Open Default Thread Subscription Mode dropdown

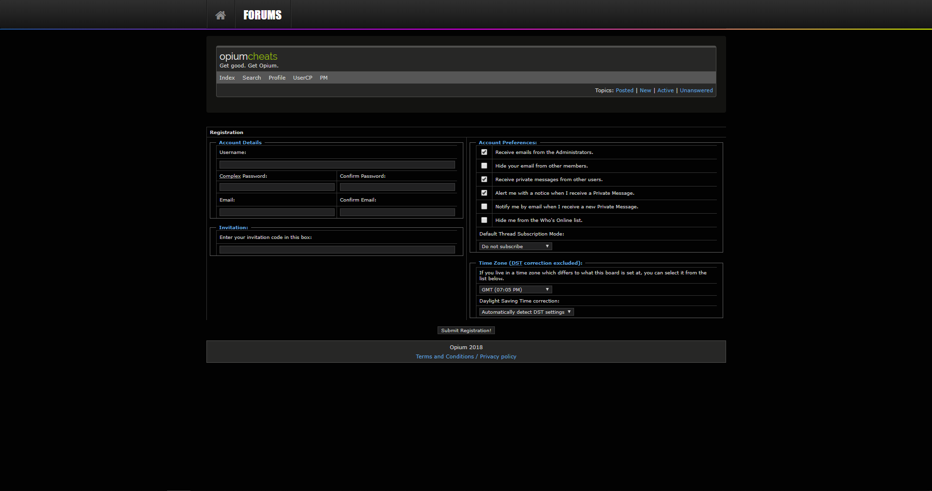(x=515, y=246)
